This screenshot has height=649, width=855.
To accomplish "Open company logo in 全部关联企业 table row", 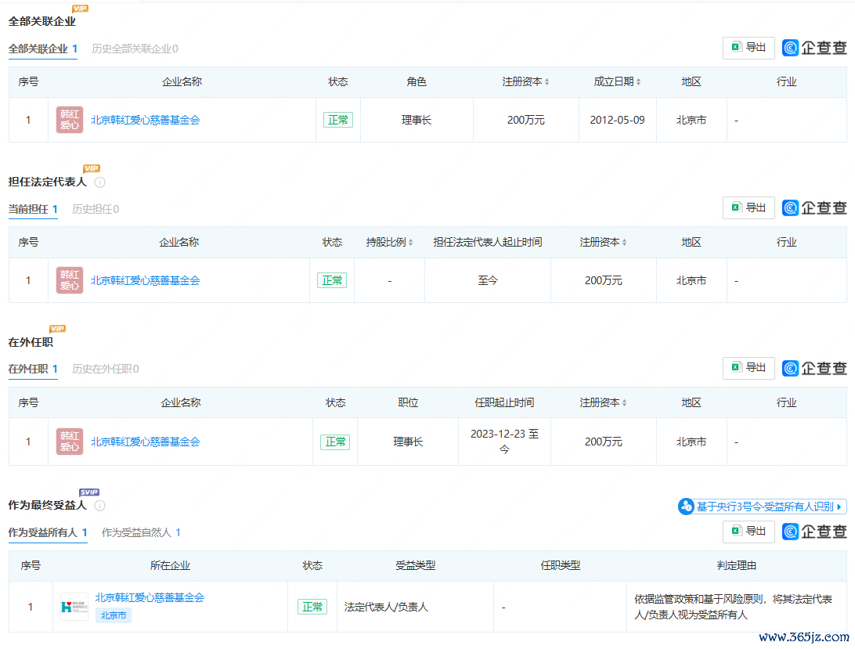I will click(69, 120).
